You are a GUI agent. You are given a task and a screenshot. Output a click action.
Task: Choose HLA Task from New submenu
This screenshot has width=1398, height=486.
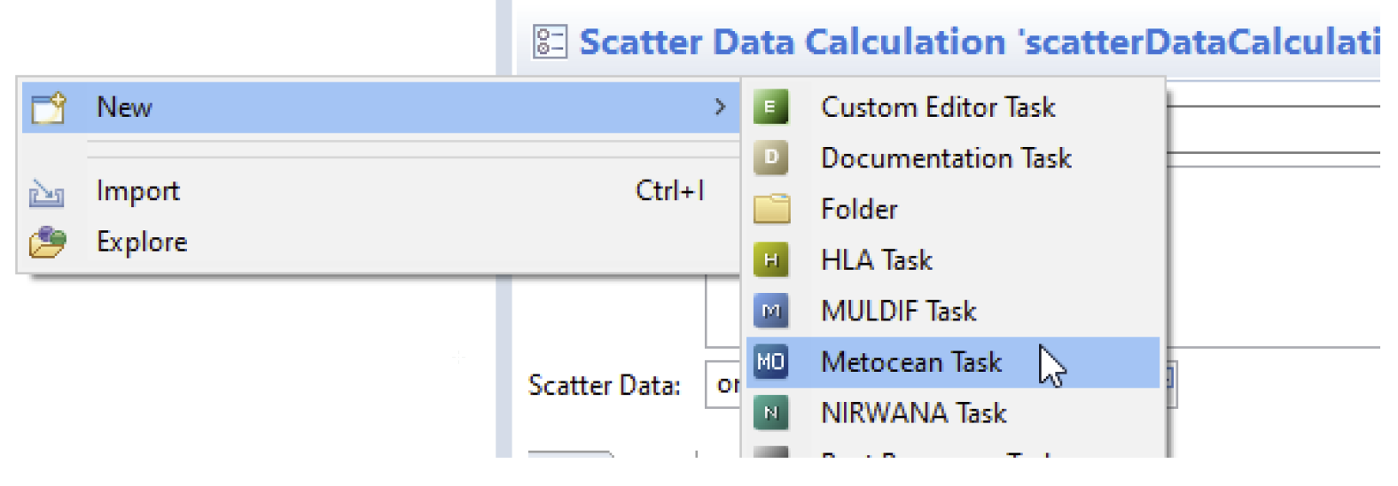[876, 260]
